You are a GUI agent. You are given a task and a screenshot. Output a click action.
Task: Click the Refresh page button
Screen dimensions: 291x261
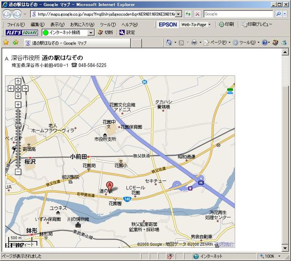coord(188,14)
